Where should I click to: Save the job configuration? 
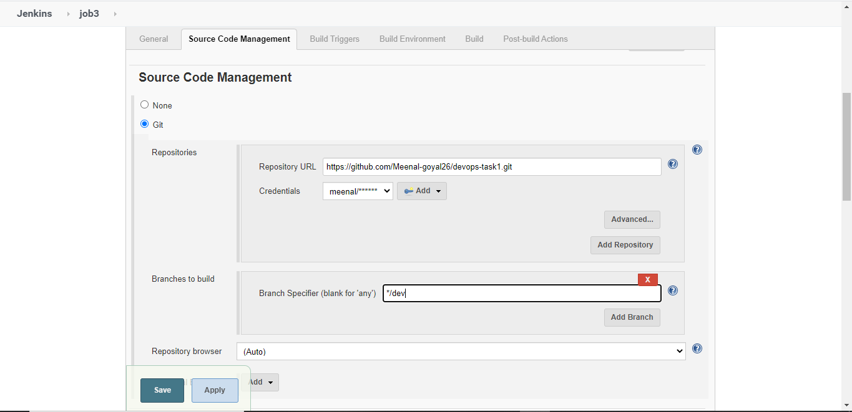[x=162, y=390]
